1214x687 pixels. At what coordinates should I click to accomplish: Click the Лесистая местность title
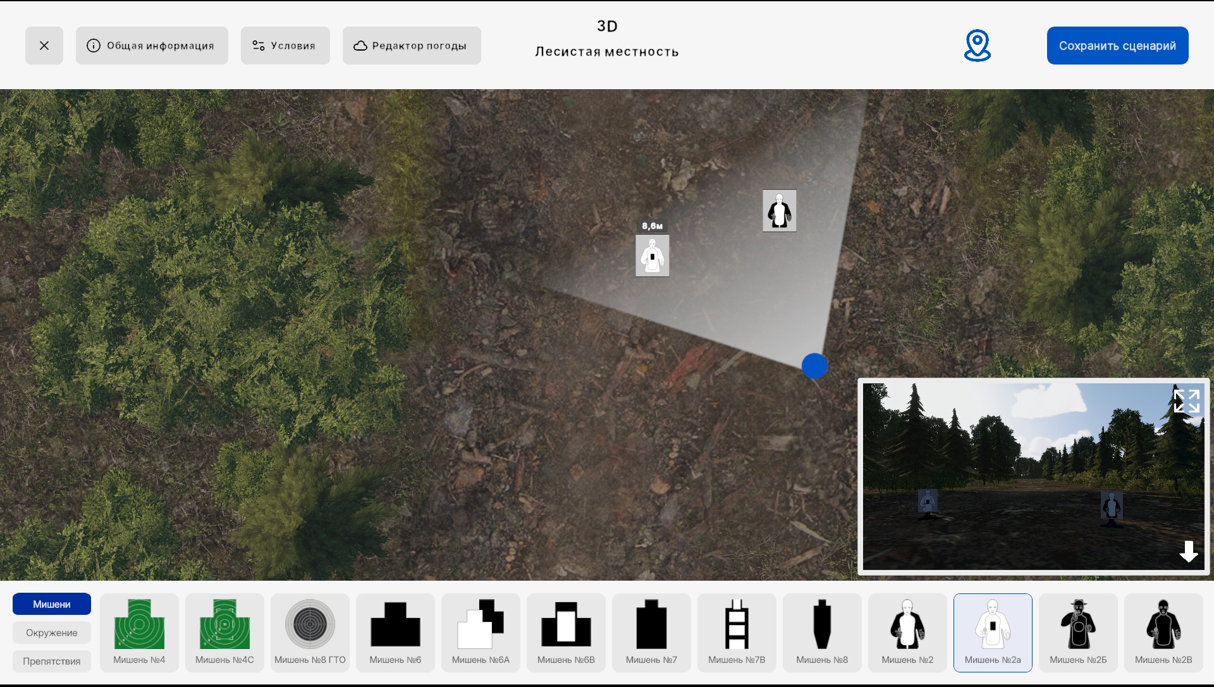click(x=607, y=52)
